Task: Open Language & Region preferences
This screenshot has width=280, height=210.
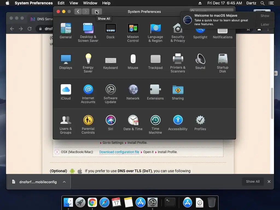Action: click(x=155, y=33)
